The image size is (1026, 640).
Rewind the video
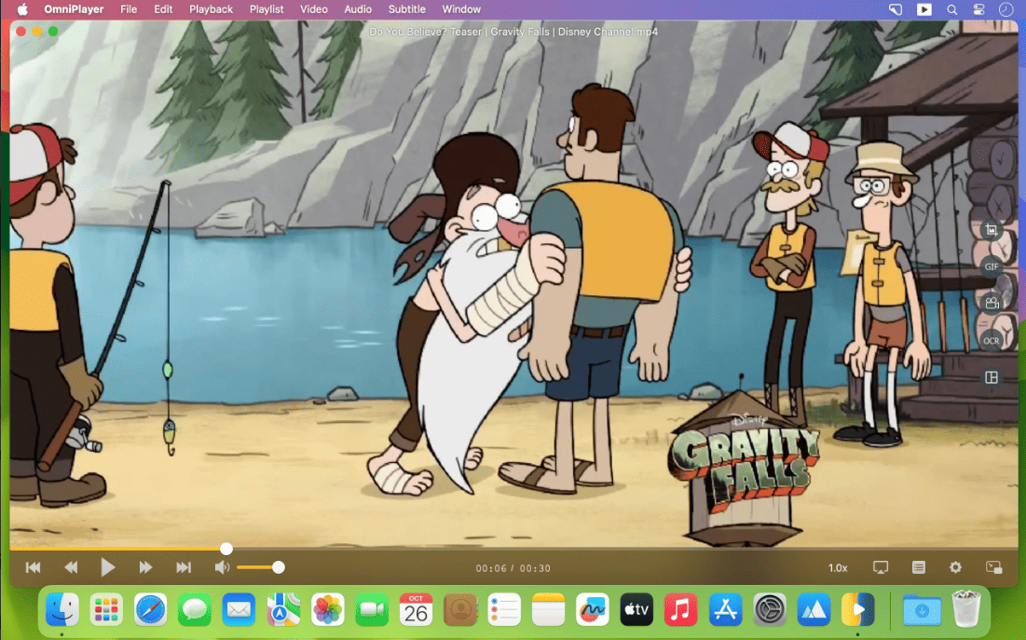coord(71,567)
